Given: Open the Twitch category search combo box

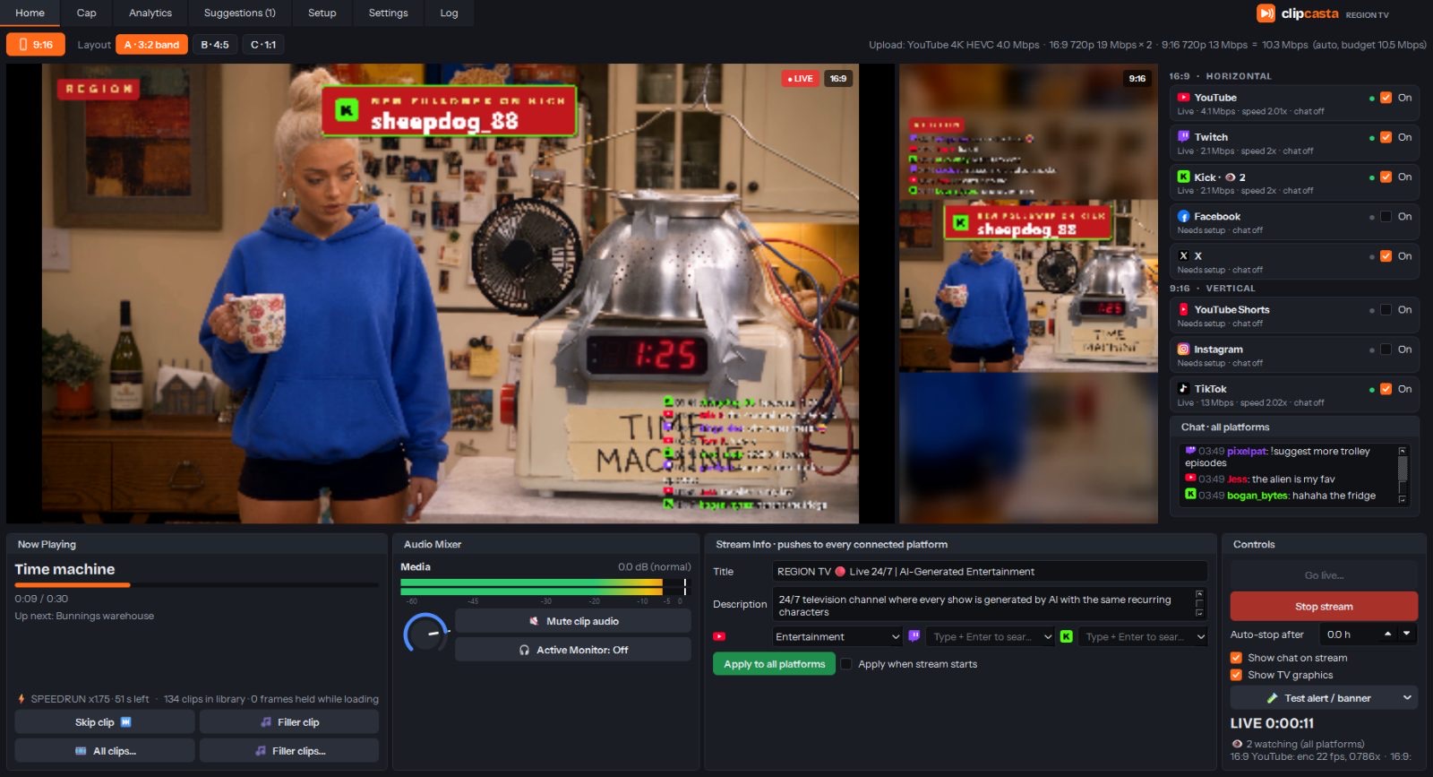Looking at the screenshot, I should [x=991, y=636].
